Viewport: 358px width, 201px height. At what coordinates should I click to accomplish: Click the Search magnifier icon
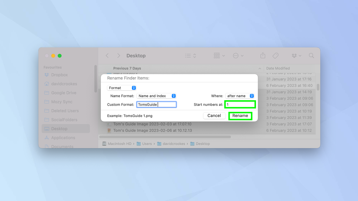[311, 56]
